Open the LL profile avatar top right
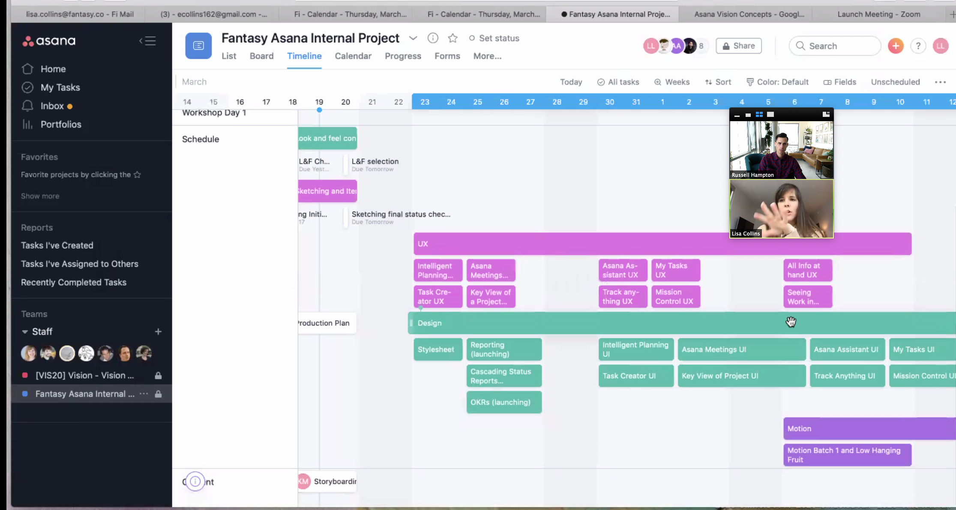The image size is (956, 510). click(941, 46)
